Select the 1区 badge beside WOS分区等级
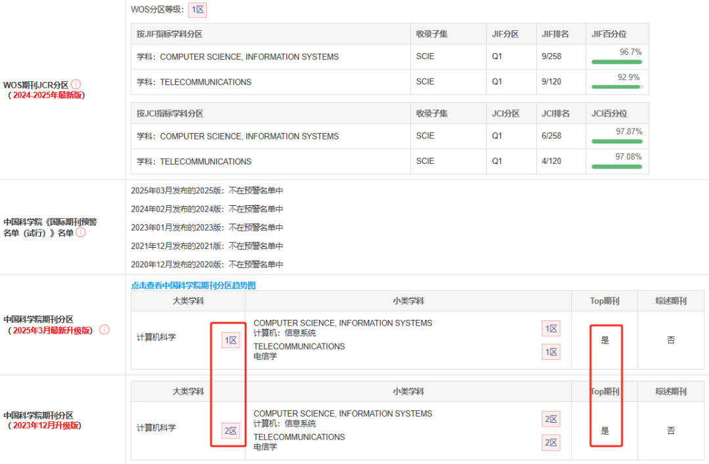 (x=197, y=10)
